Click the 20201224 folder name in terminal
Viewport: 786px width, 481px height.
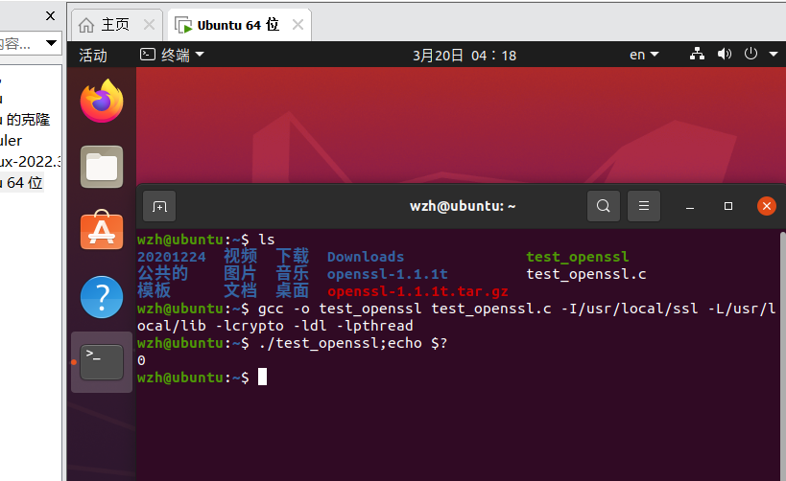[x=172, y=257]
